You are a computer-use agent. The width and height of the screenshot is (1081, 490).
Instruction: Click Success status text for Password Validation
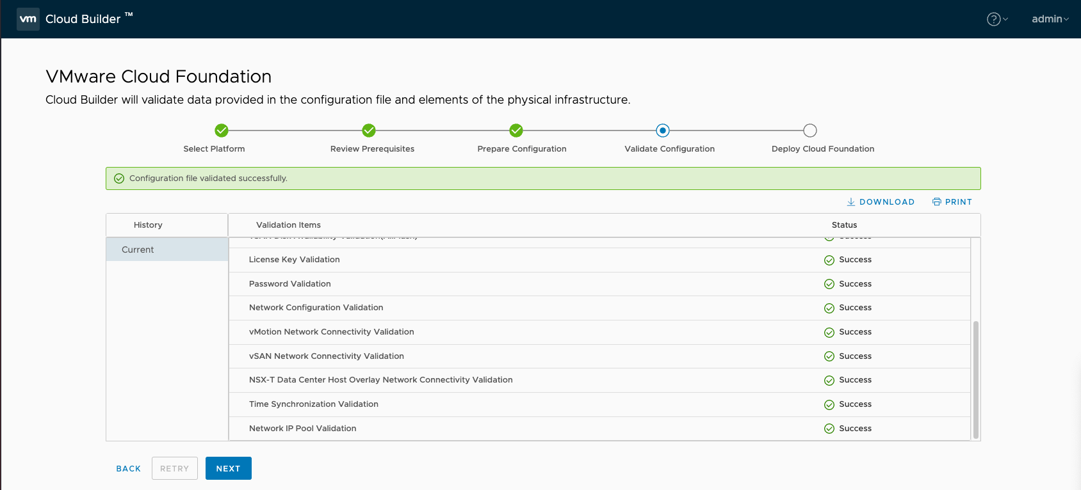(855, 284)
